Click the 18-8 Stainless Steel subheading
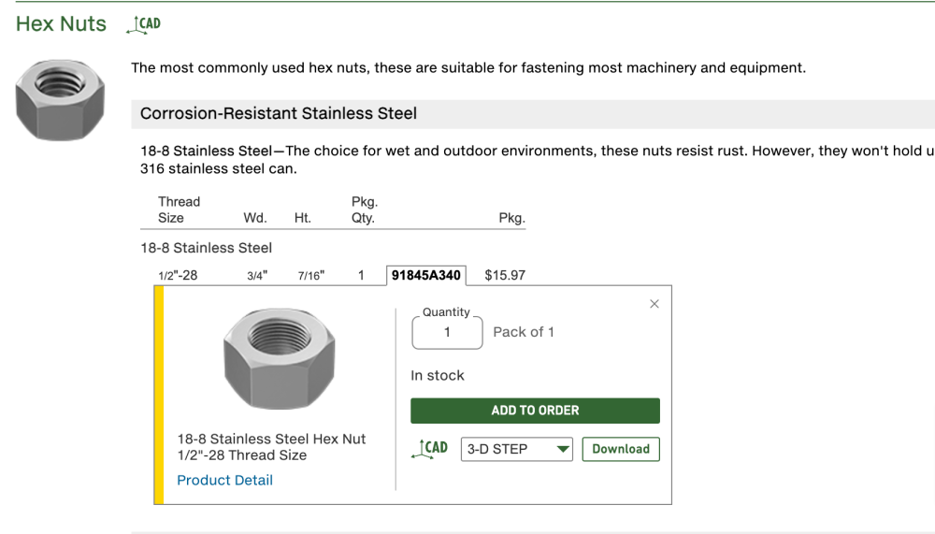Viewport: 935px width, 534px height. pyautogui.click(x=206, y=248)
